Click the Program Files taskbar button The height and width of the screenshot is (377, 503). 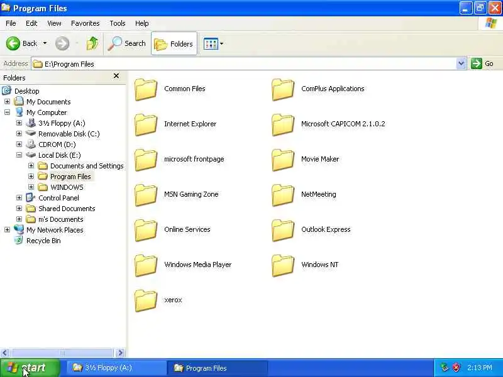[x=217, y=368]
